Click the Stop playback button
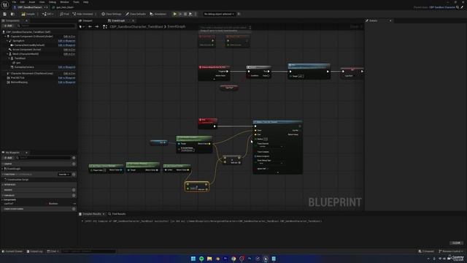This screenshot has height=263, width=467. click(x=185, y=14)
